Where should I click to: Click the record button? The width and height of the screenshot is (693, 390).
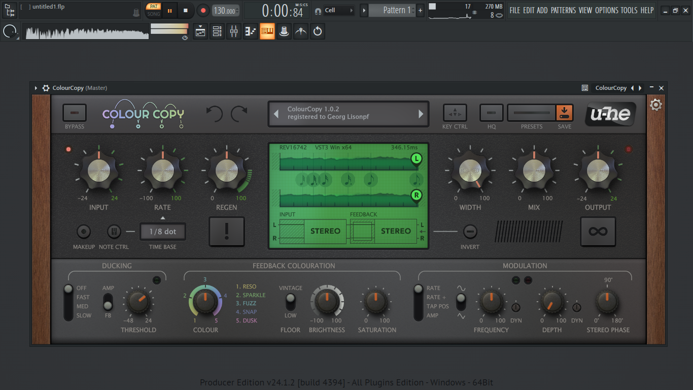click(x=203, y=10)
